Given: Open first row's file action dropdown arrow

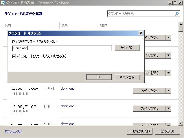Looking at the screenshot, I should tap(169, 38).
